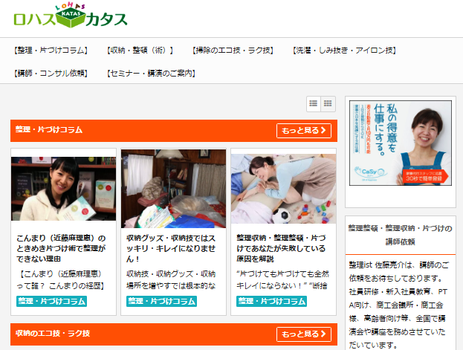Image resolution: width=463 pixels, height=350 pixels.
Task: Click the Lohas Katas site logo
Action: click(x=71, y=16)
